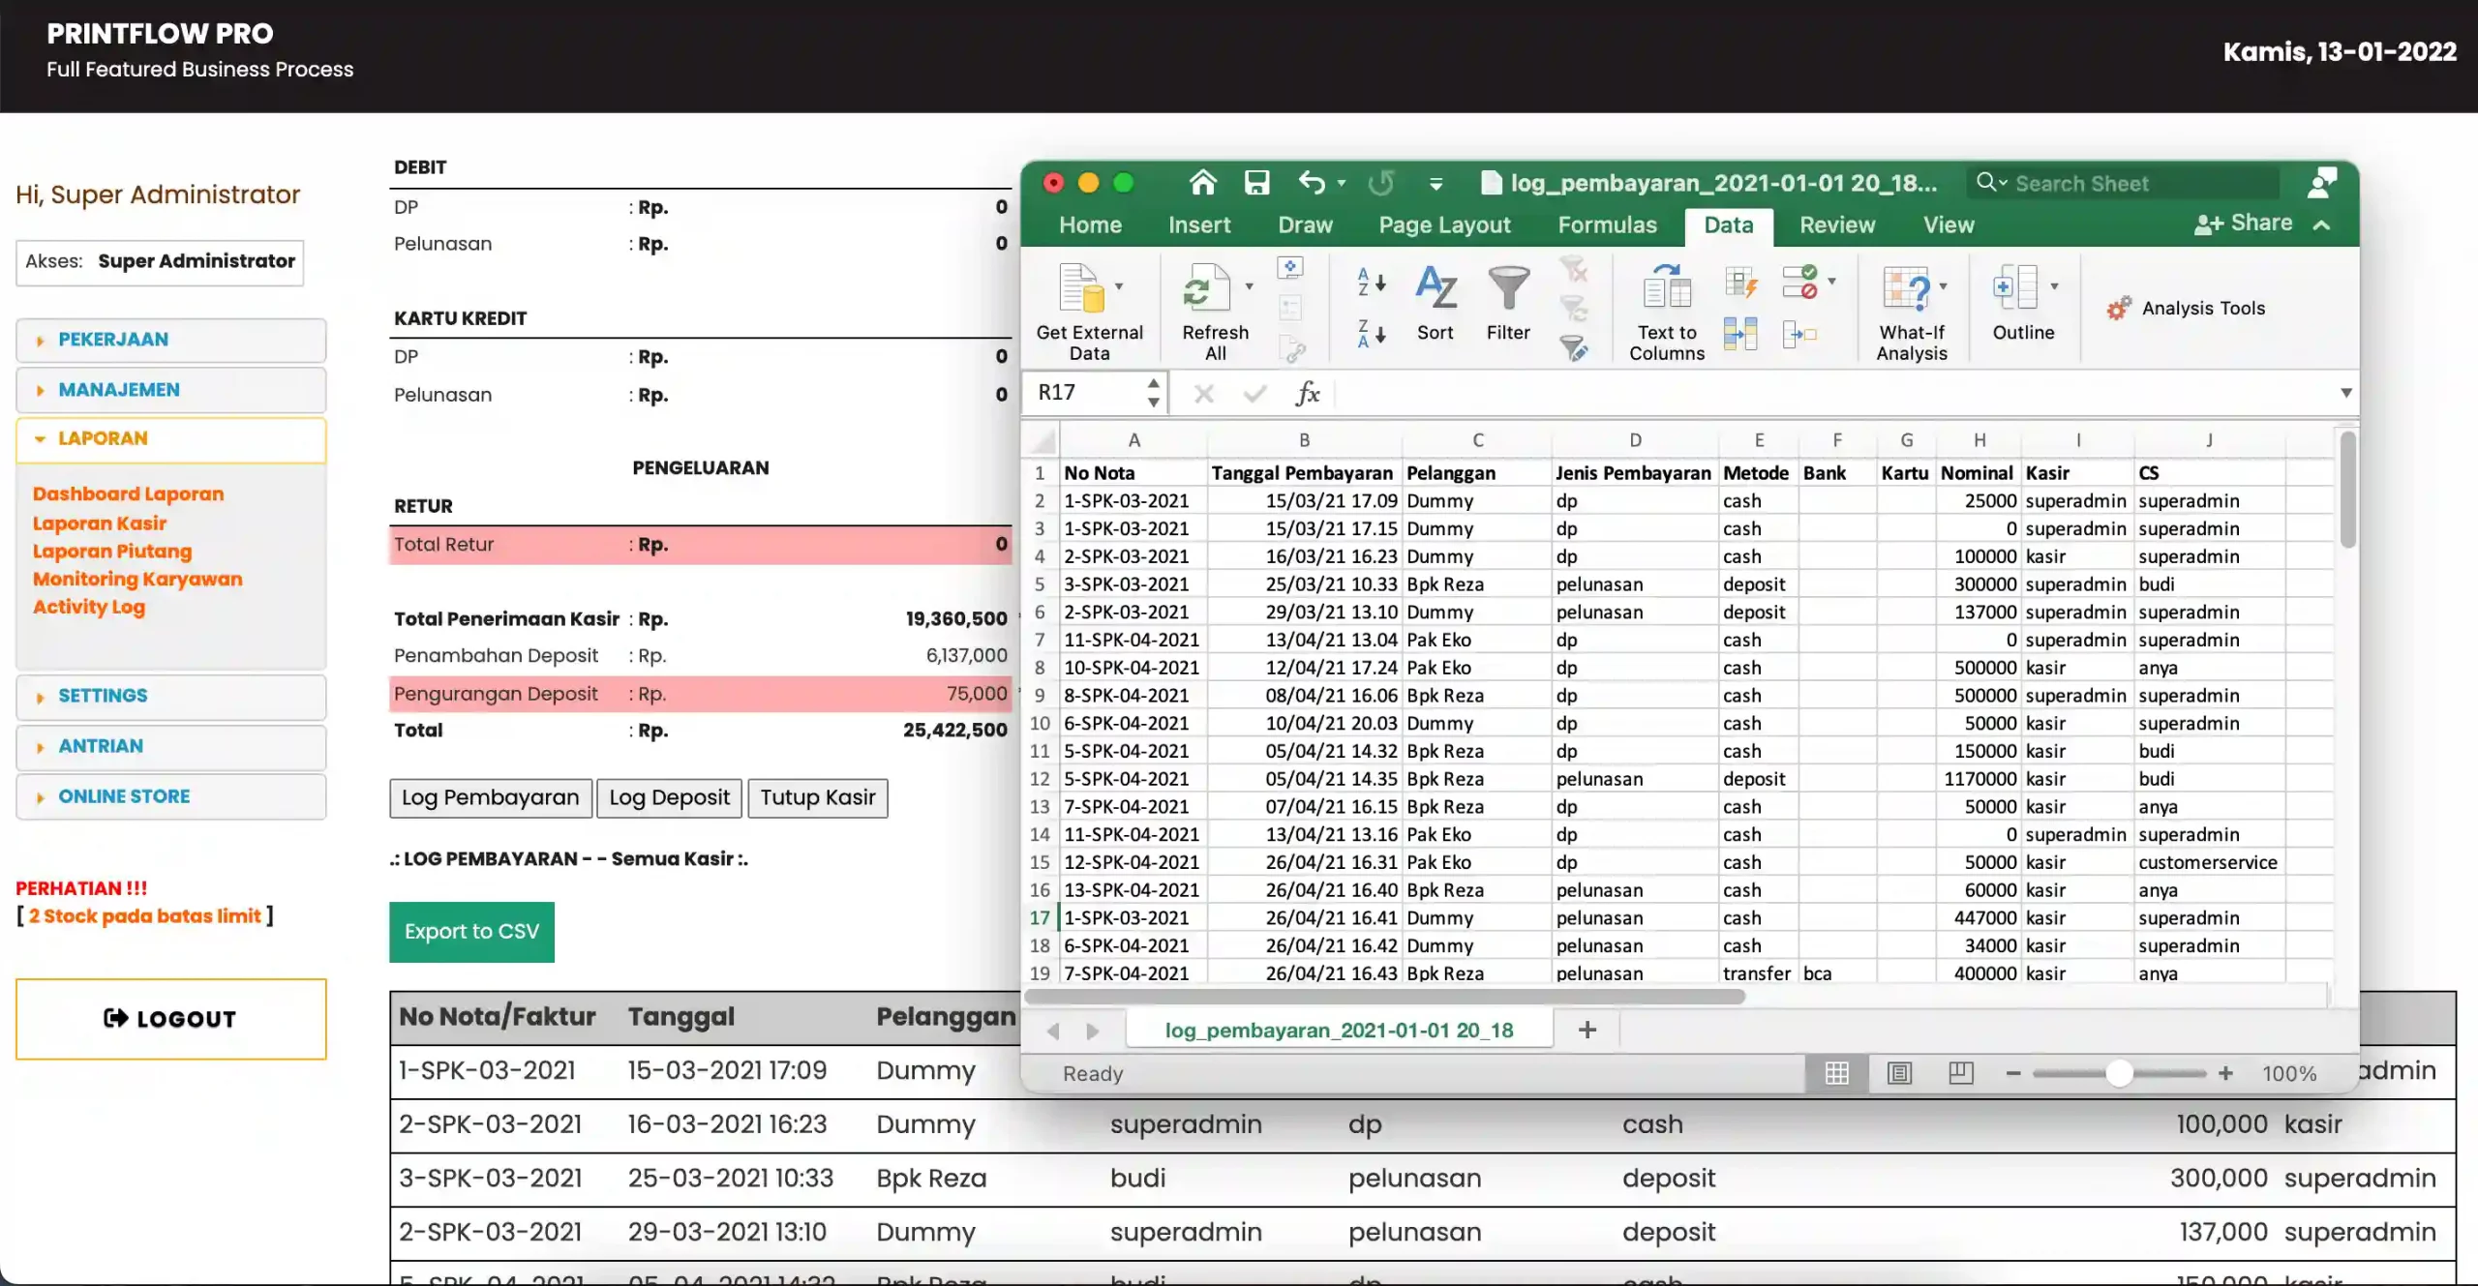Undo last action in Excel

click(1313, 182)
